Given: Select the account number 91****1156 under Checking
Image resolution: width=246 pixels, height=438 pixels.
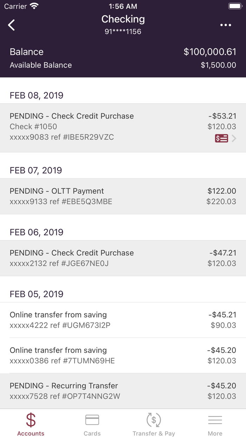Looking at the screenshot, I should pyautogui.click(x=123, y=31).
